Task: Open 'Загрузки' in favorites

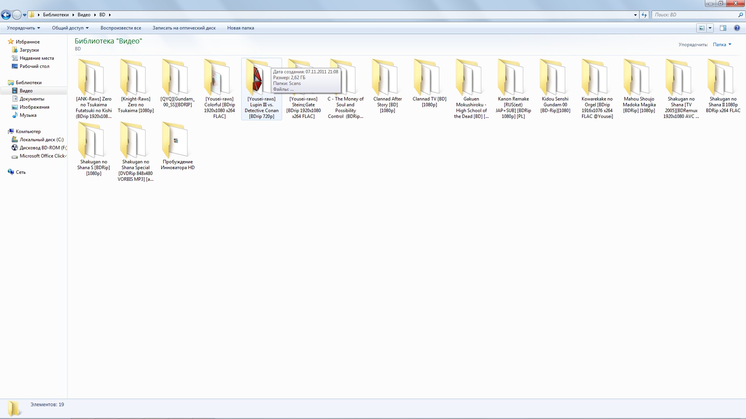Action: pos(29,50)
